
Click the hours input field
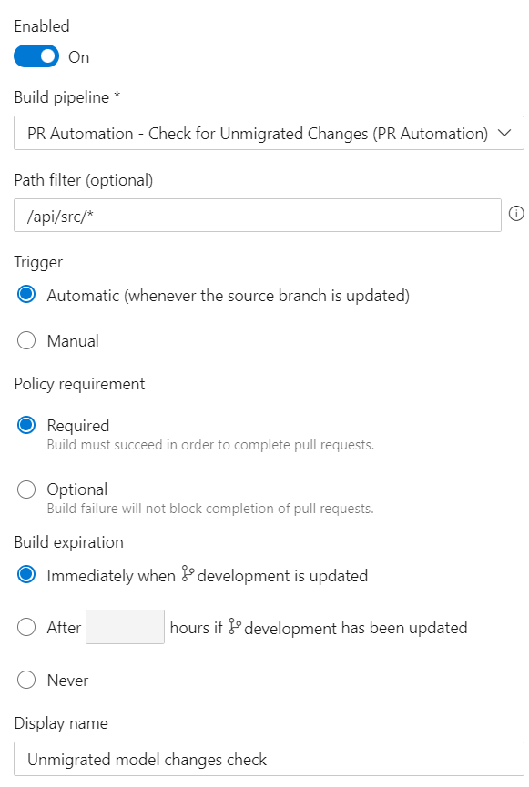[124, 627]
